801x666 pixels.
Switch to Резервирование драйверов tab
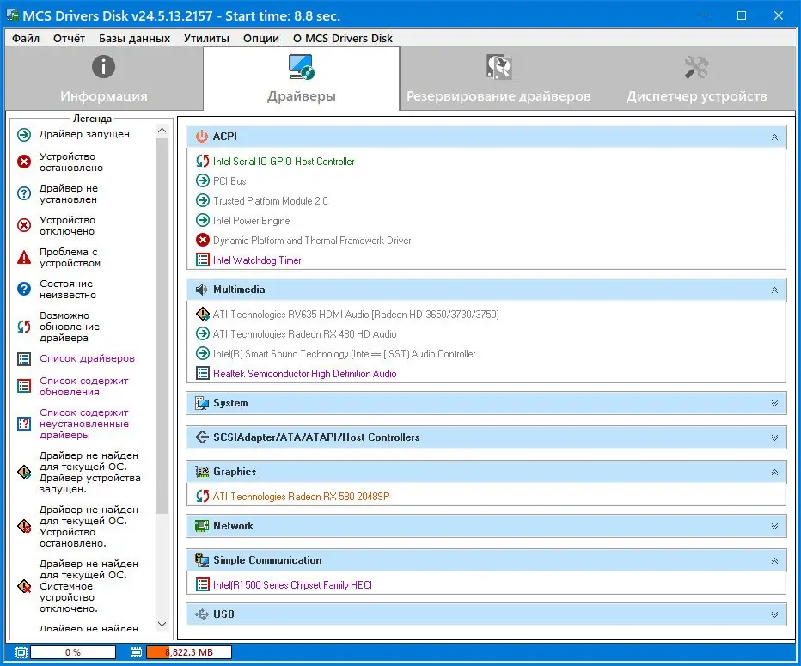click(498, 79)
